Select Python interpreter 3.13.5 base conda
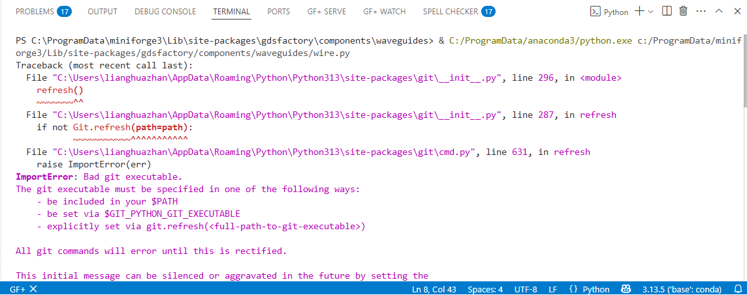Screen dimensions: 747x295 682,289
